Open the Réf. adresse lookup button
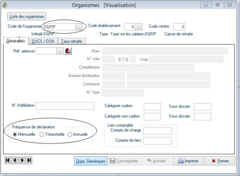The height and width of the screenshot is (176, 240). (60, 51)
